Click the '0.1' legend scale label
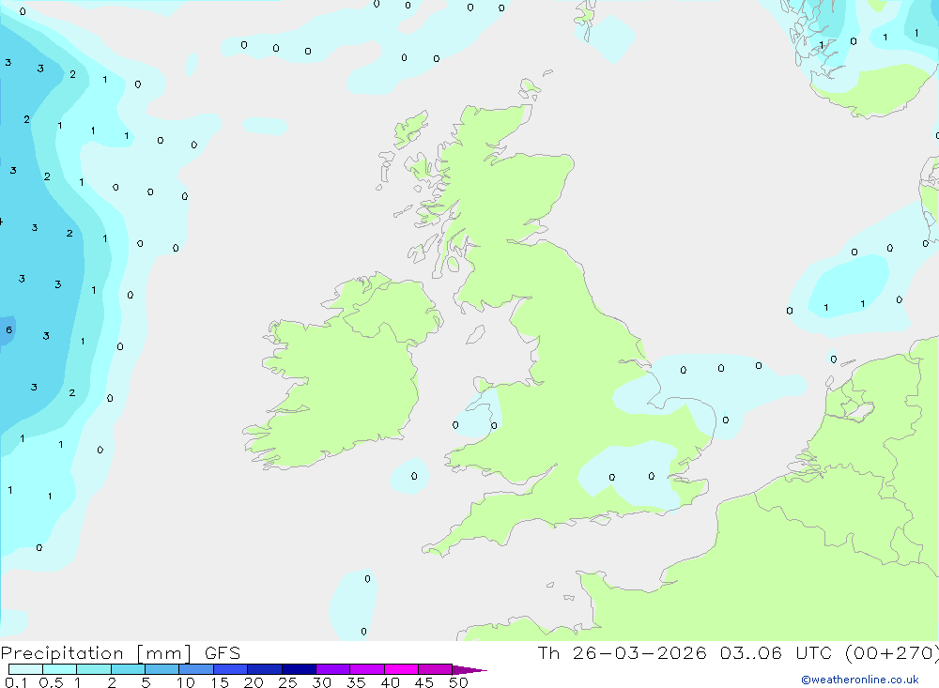This screenshot has width=939, height=688. coord(16,682)
